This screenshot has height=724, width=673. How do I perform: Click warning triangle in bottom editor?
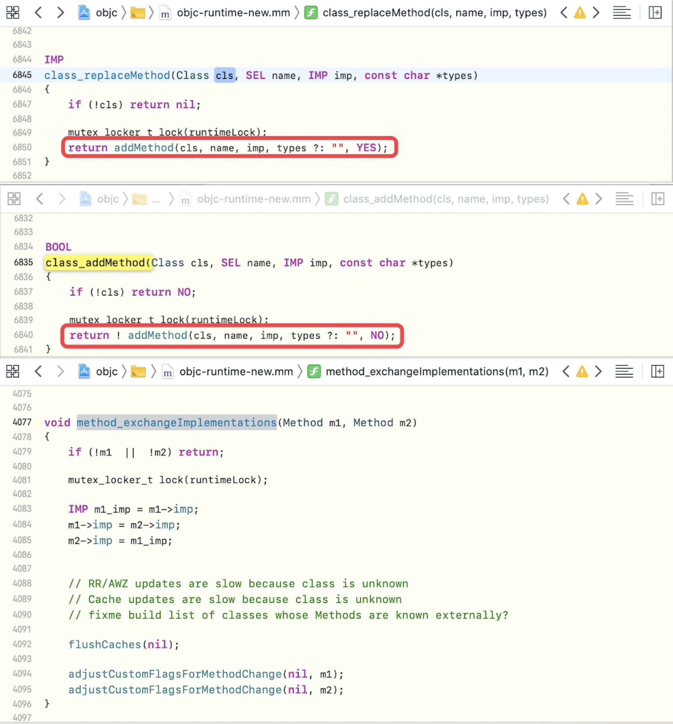click(x=582, y=372)
